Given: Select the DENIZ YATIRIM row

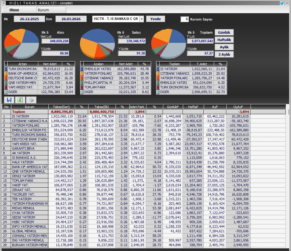Looking at the screenshot, I should pos(144,176).
